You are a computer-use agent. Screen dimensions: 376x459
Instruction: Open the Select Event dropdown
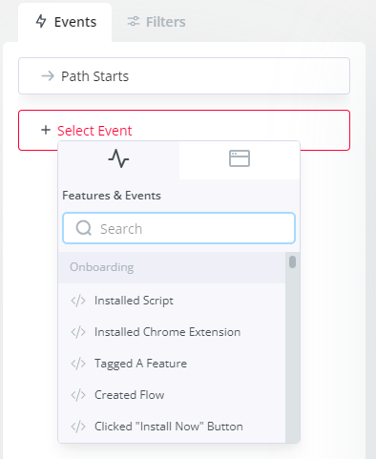point(184,130)
